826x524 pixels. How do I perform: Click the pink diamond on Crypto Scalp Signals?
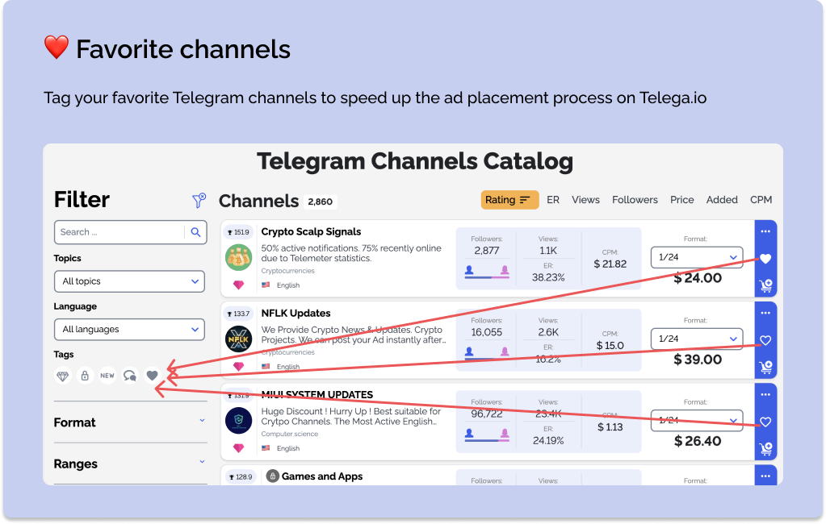point(239,285)
